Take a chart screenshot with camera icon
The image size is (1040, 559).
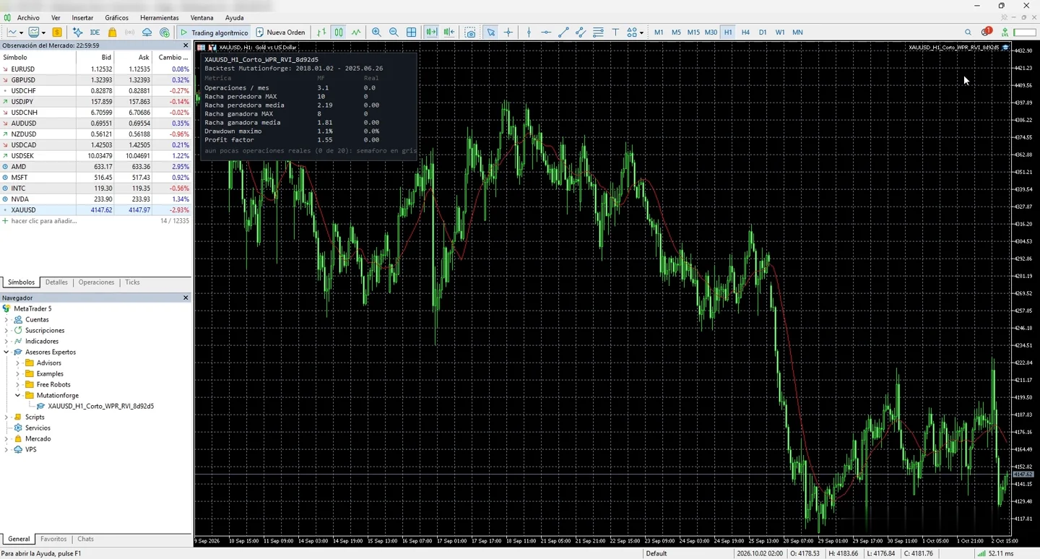pyautogui.click(x=470, y=32)
